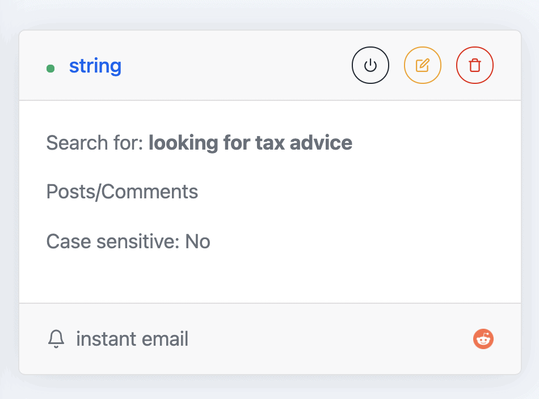Click the word 'email' in the footer
The height and width of the screenshot is (399, 539).
coord(165,339)
